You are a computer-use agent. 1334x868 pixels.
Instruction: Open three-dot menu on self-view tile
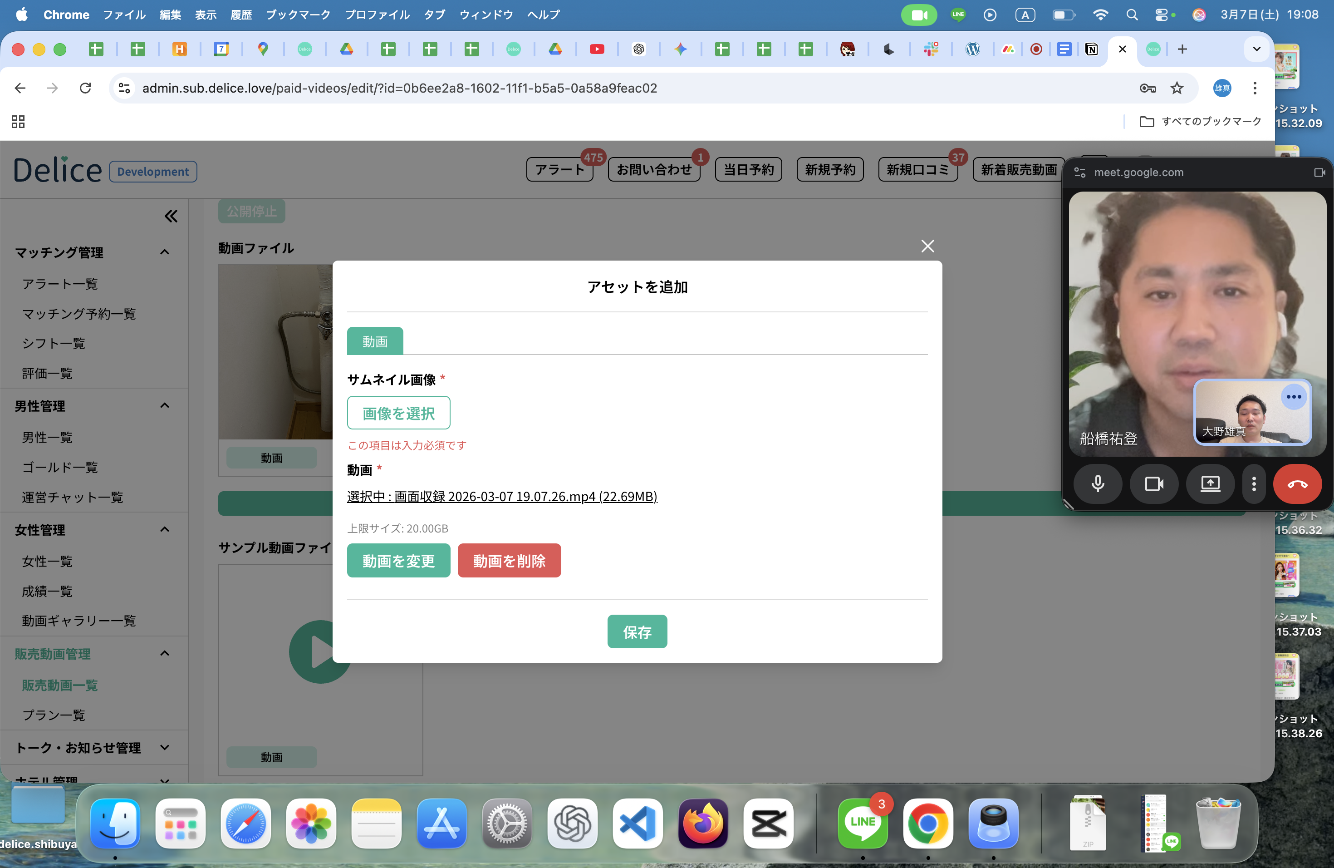coord(1294,397)
